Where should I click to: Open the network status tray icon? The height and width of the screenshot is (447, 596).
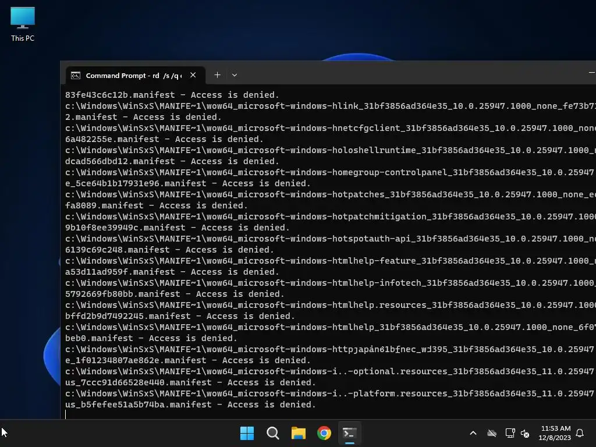[510, 433]
